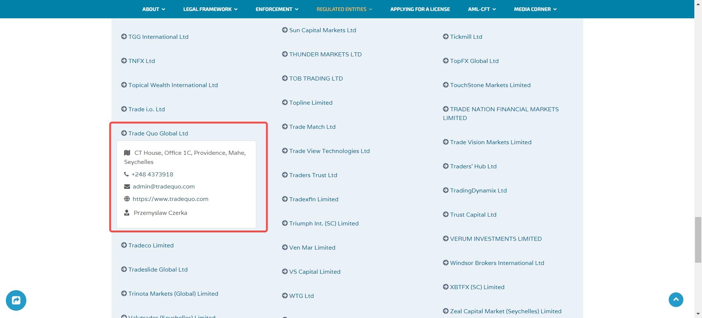Image resolution: width=702 pixels, height=318 pixels.
Task: Click the page vertical scrollbar thumb
Action: click(698, 240)
